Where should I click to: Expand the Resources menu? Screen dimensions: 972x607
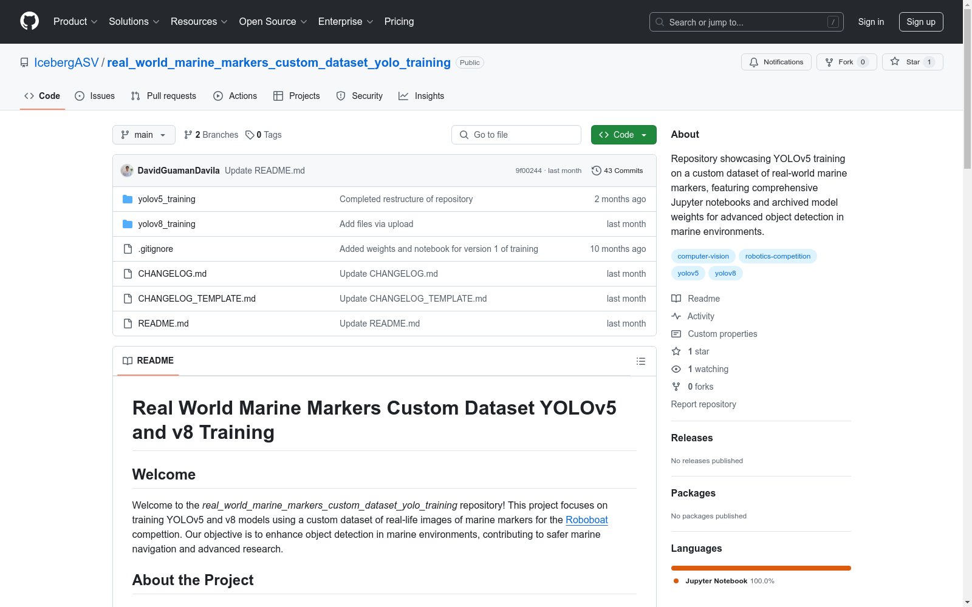pos(199,22)
